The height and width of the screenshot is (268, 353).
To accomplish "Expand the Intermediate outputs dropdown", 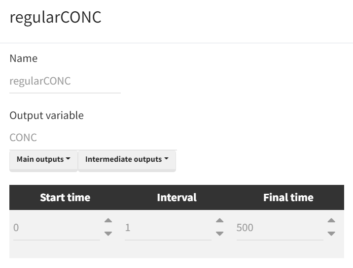I will coord(127,160).
